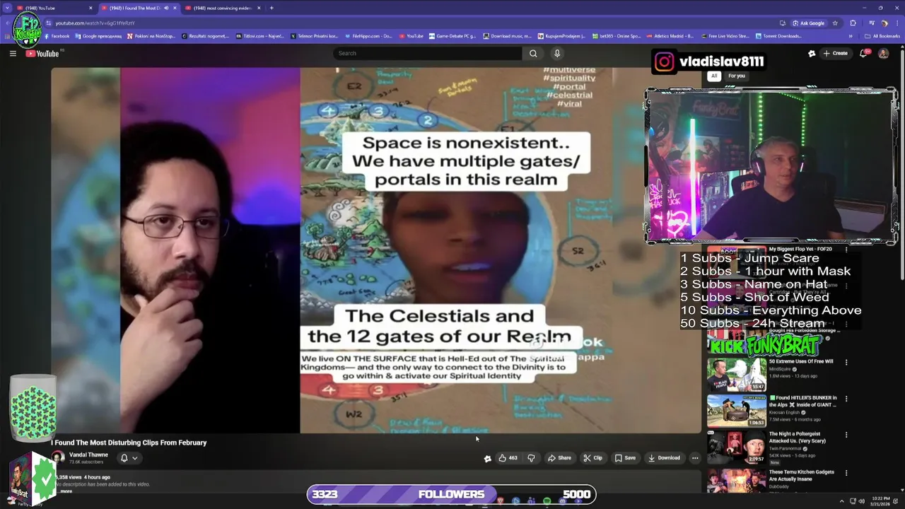Open a new browser tab
The height and width of the screenshot is (509, 905).
(x=271, y=8)
